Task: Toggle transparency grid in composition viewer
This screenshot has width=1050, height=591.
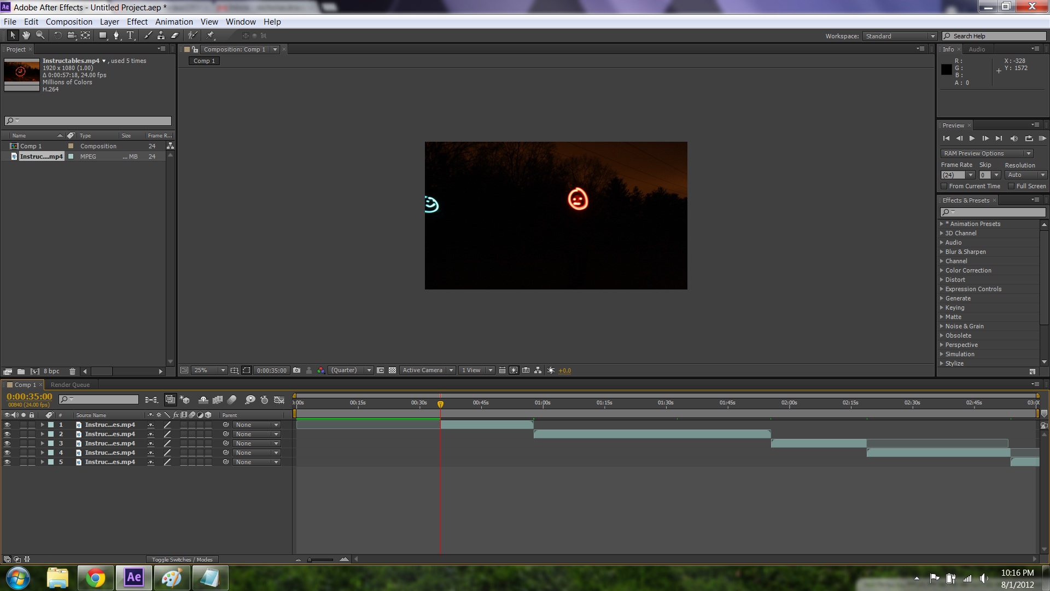Action: [x=392, y=370]
